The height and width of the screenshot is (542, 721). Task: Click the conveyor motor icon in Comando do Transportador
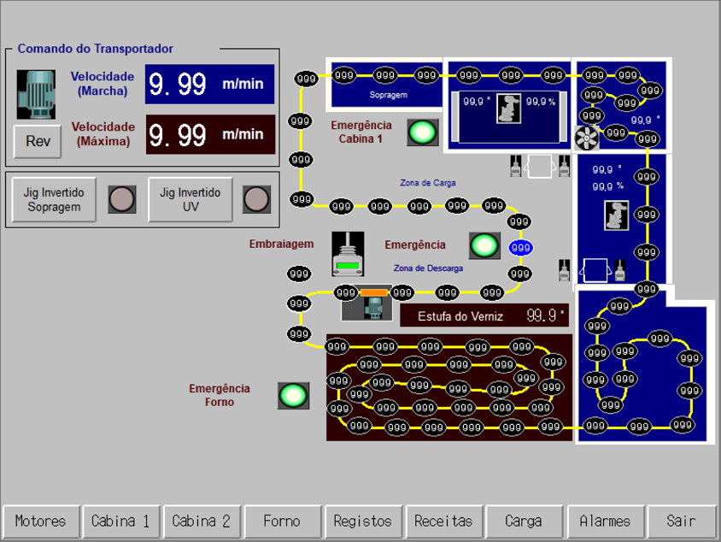coord(36,92)
